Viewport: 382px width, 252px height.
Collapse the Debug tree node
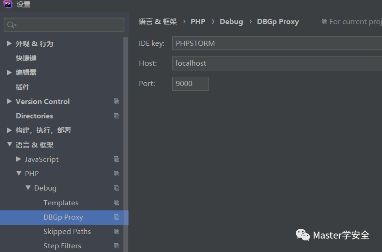(x=28, y=188)
